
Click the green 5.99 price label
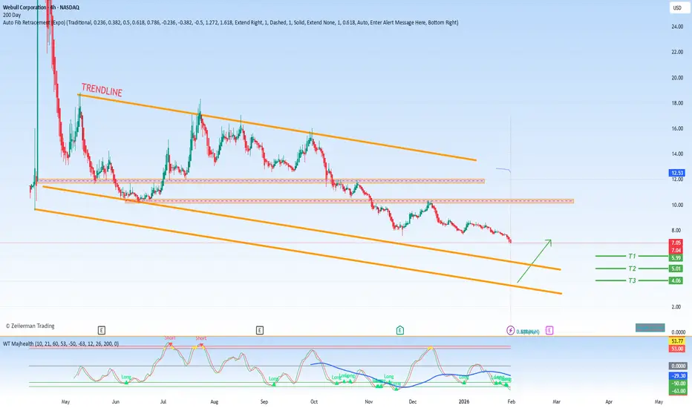tap(676, 258)
